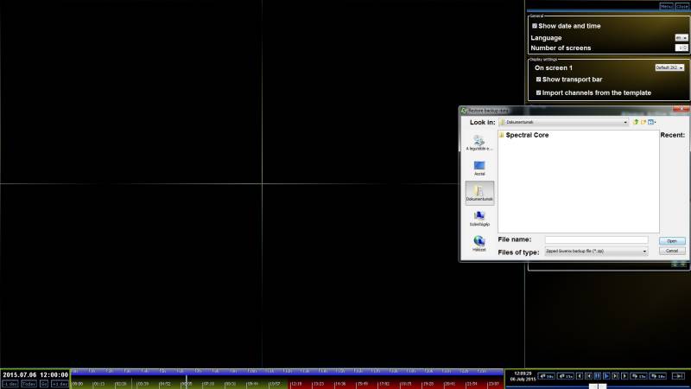Expand the Look in folder dropdown

click(x=625, y=123)
